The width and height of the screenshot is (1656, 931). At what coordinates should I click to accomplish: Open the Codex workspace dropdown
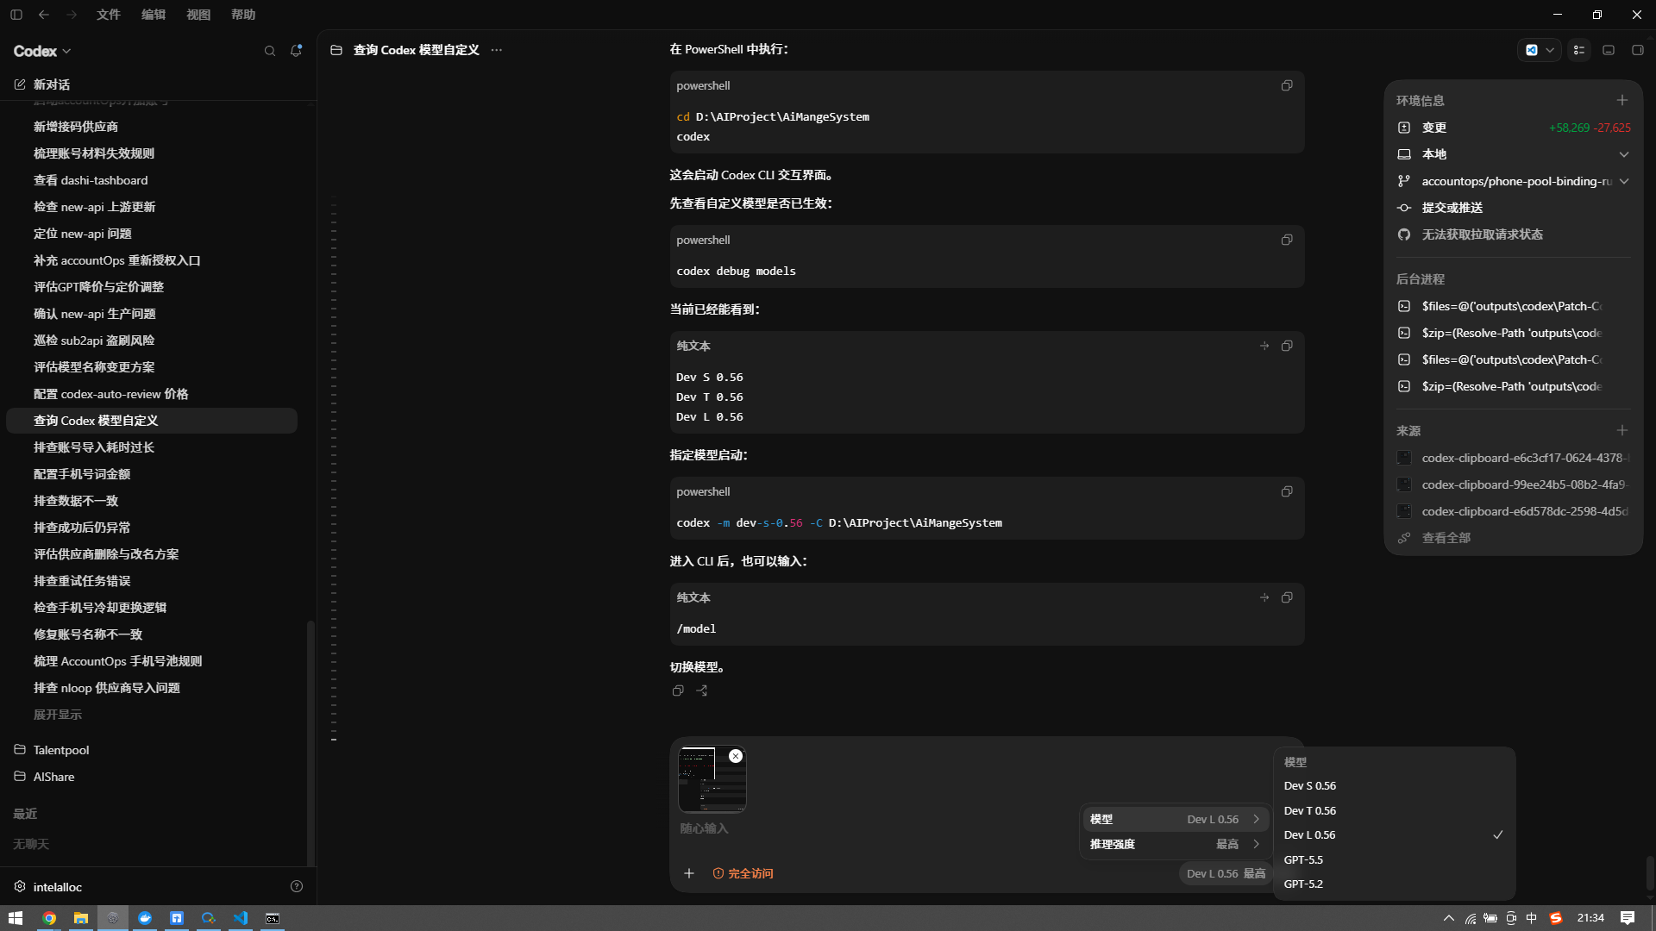(x=42, y=51)
